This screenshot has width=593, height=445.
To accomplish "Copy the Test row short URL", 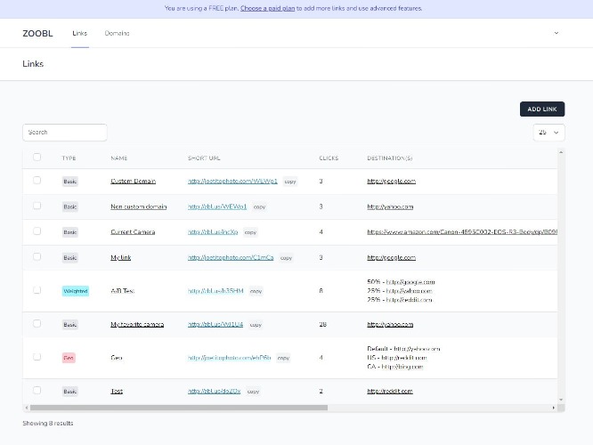I will (x=253, y=392).
